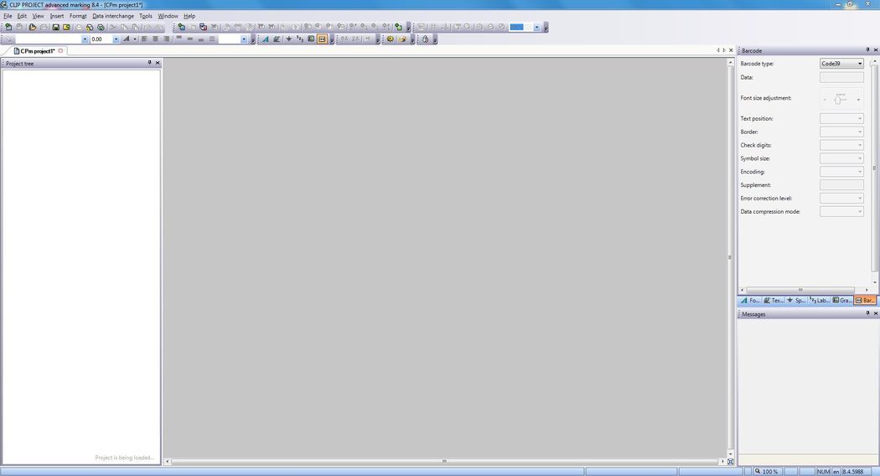880x476 pixels.
Task: Click the Redo arrow icon
Action: [159, 27]
